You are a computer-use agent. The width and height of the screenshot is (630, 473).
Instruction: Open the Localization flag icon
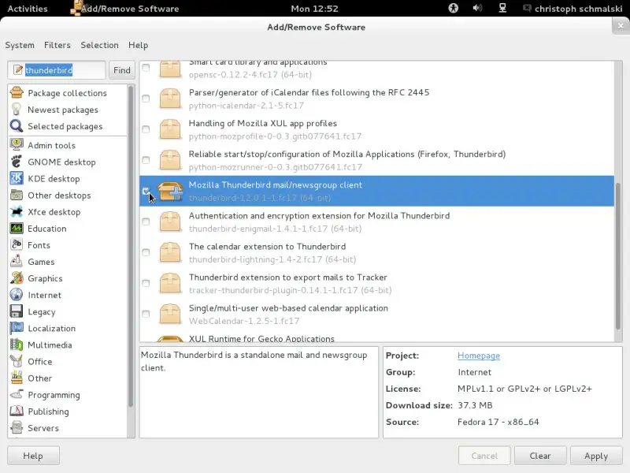pos(17,328)
